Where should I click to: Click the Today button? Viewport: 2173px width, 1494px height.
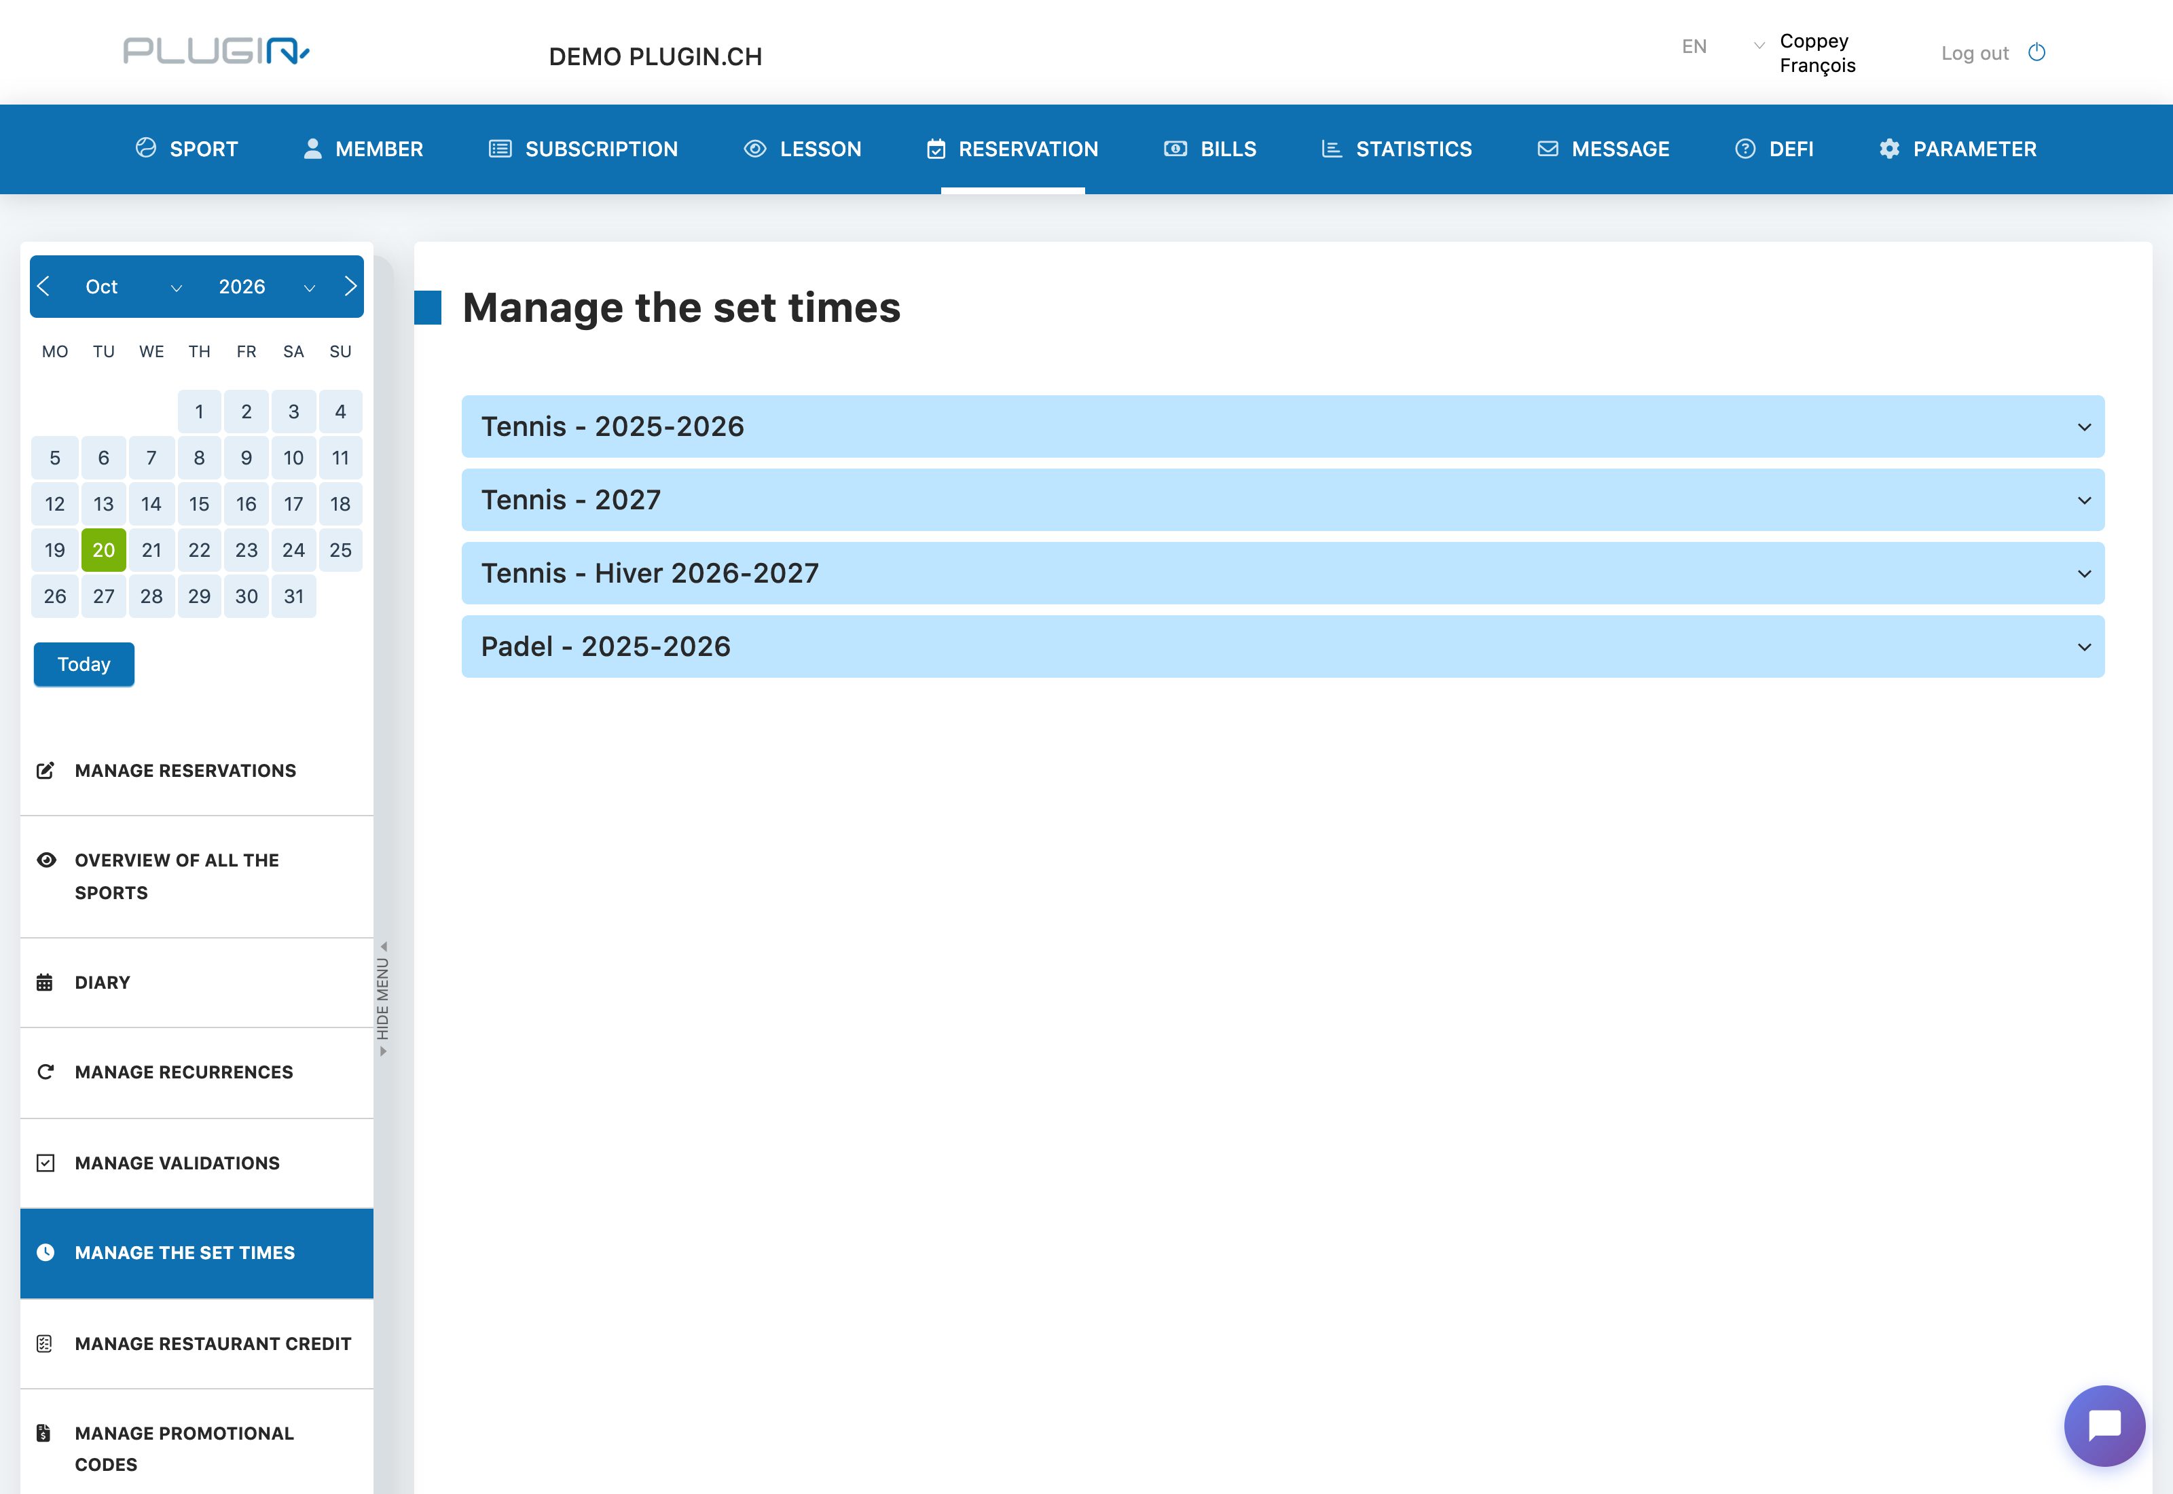tap(84, 663)
